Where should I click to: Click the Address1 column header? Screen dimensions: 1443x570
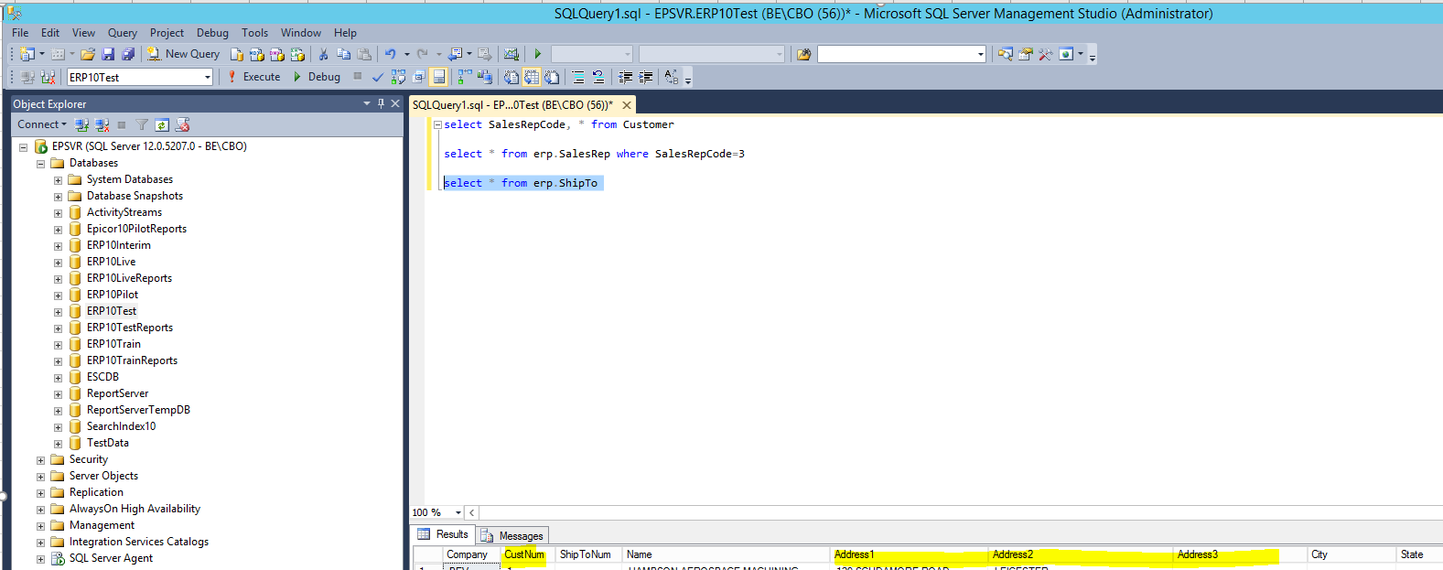click(910, 554)
